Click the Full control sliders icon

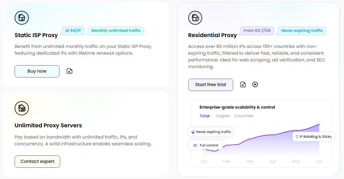[195, 145]
